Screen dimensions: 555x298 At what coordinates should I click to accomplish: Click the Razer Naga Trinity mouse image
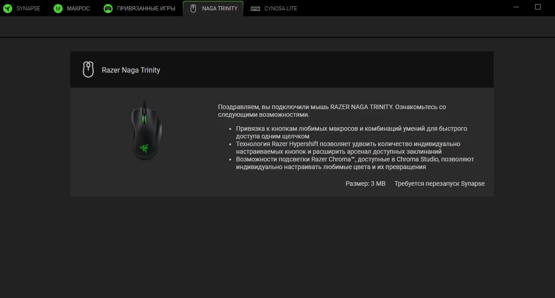click(x=146, y=130)
